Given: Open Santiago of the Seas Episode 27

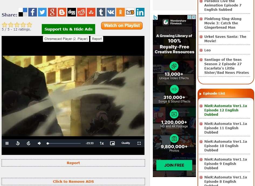Looking at the screenshot, I should coord(226,66).
